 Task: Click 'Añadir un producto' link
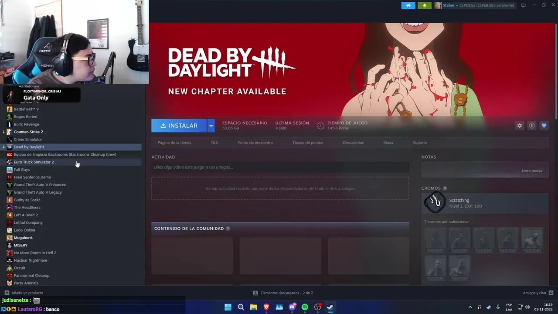[24, 293]
